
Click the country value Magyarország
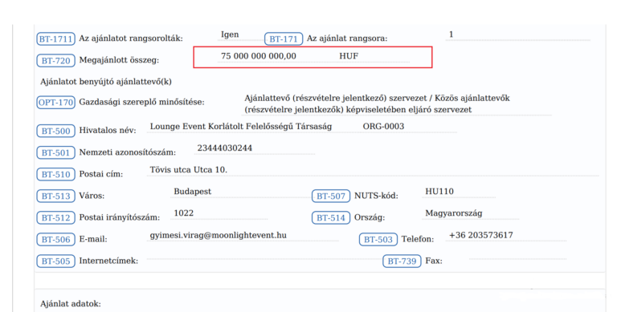(x=454, y=213)
